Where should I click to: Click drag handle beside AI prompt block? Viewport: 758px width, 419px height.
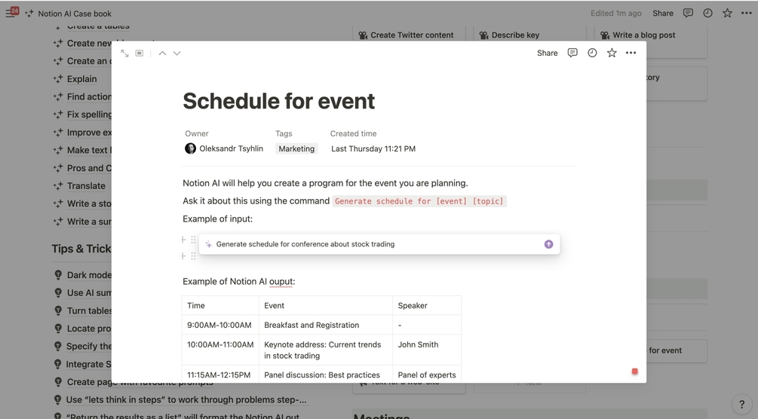193,240
